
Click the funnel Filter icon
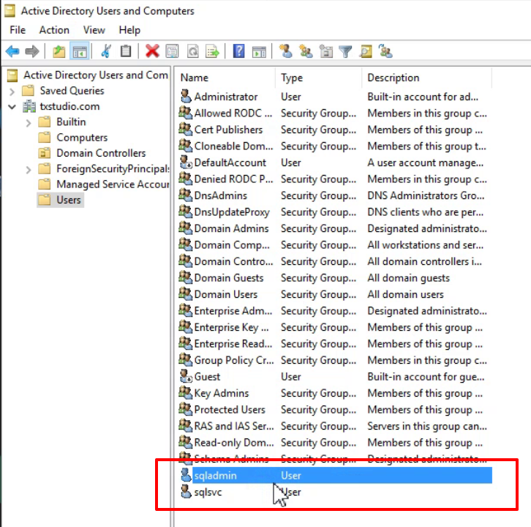[345, 51]
